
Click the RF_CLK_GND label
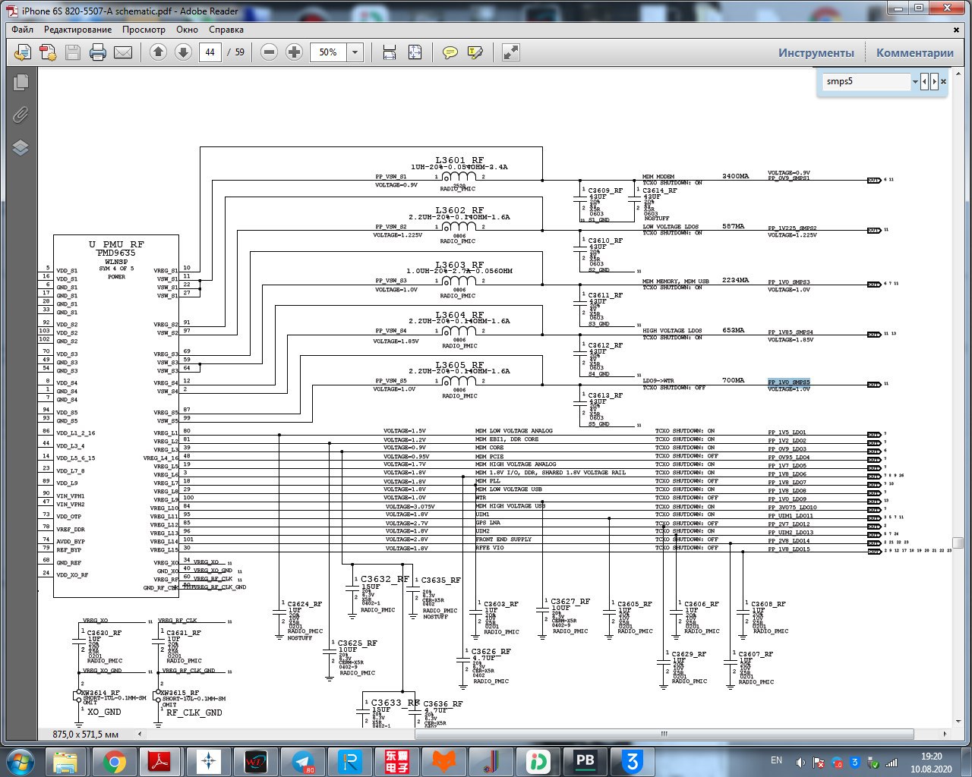tap(194, 713)
